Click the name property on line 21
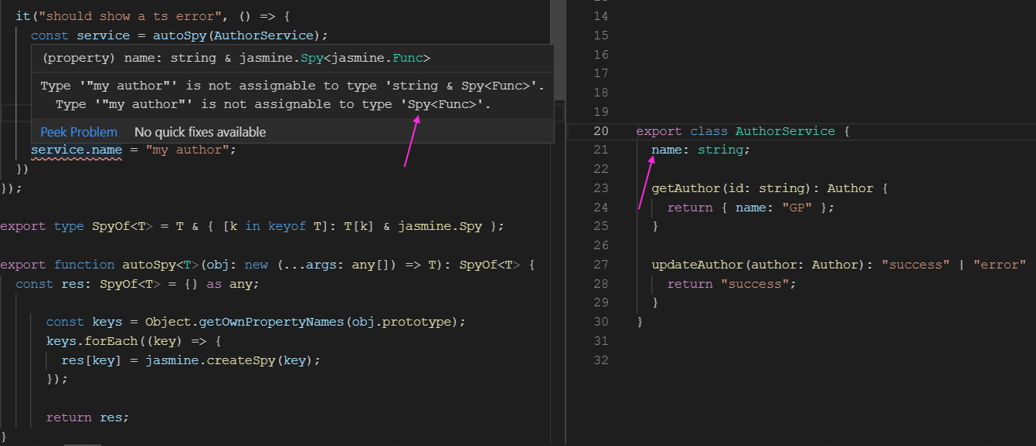The width and height of the screenshot is (1036, 446). pos(667,150)
